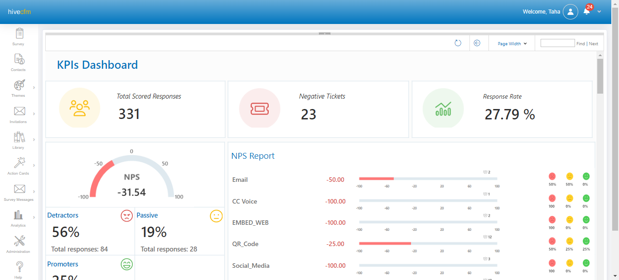The width and height of the screenshot is (619, 280).
Task: Click the KPIs Dashboard title
Action: coord(97,65)
